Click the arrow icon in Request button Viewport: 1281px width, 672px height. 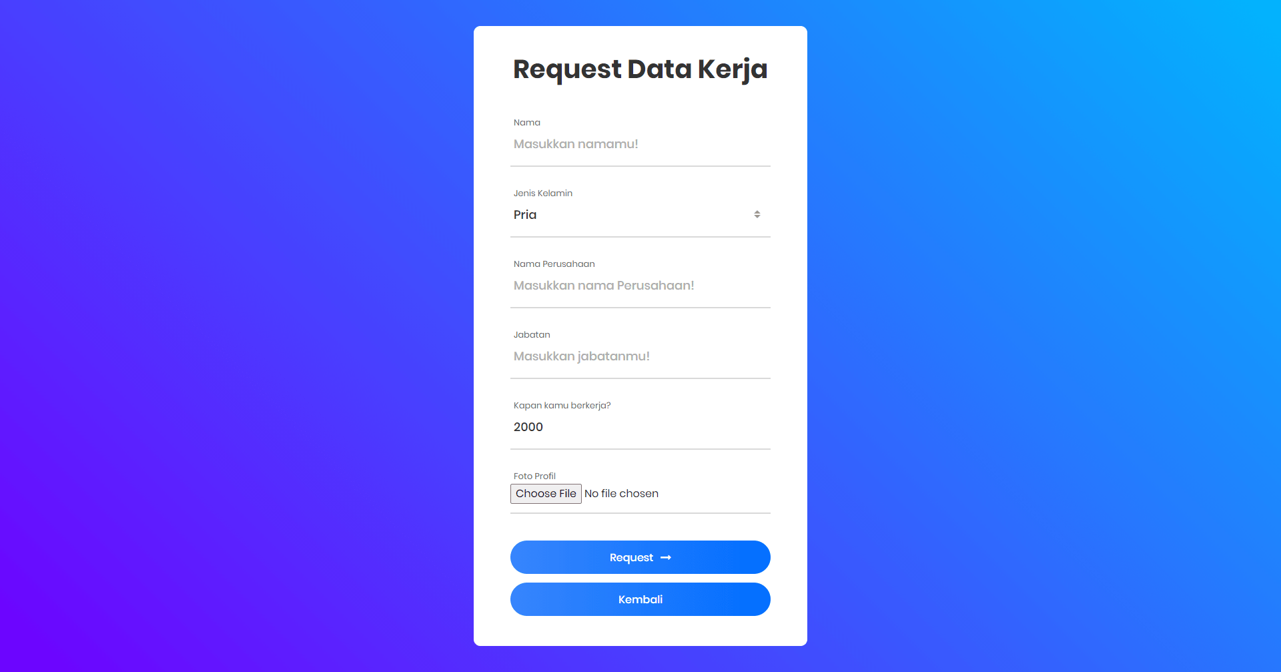(666, 558)
